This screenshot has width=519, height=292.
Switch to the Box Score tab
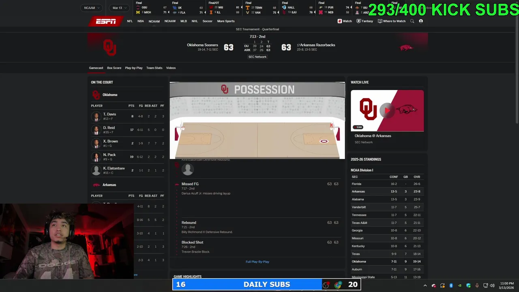point(114,68)
